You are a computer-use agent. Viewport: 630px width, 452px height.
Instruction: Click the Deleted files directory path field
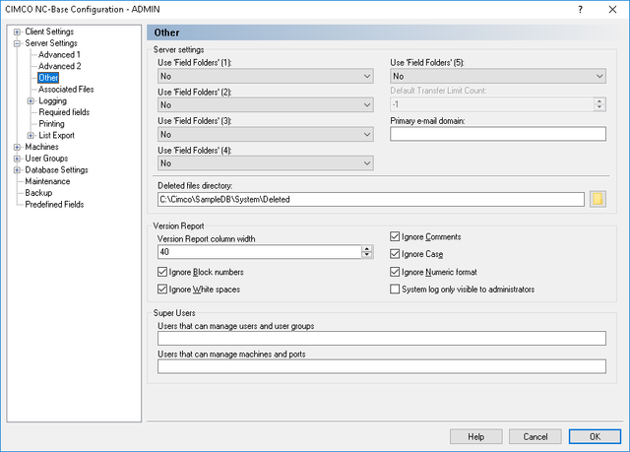click(371, 199)
